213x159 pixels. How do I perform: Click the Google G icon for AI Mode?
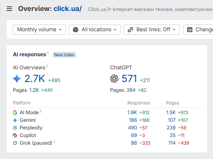click(15, 112)
